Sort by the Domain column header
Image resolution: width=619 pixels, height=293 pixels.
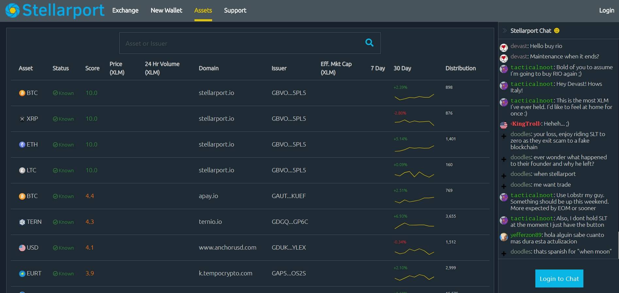pyautogui.click(x=209, y=68)
